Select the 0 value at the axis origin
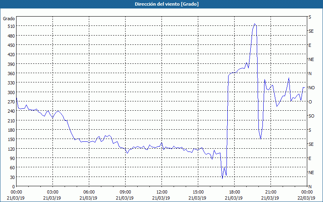323x202 pixels. (14, 187)
